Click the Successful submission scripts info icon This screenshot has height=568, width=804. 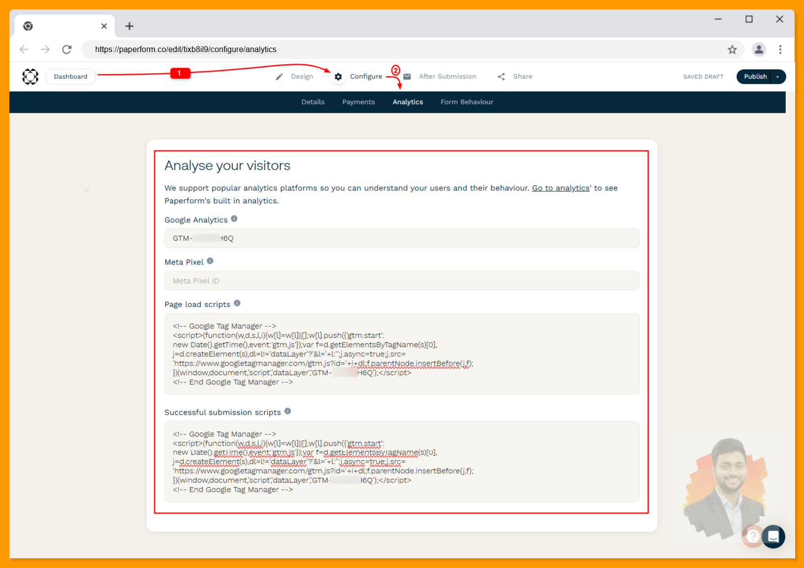point(287,411)
